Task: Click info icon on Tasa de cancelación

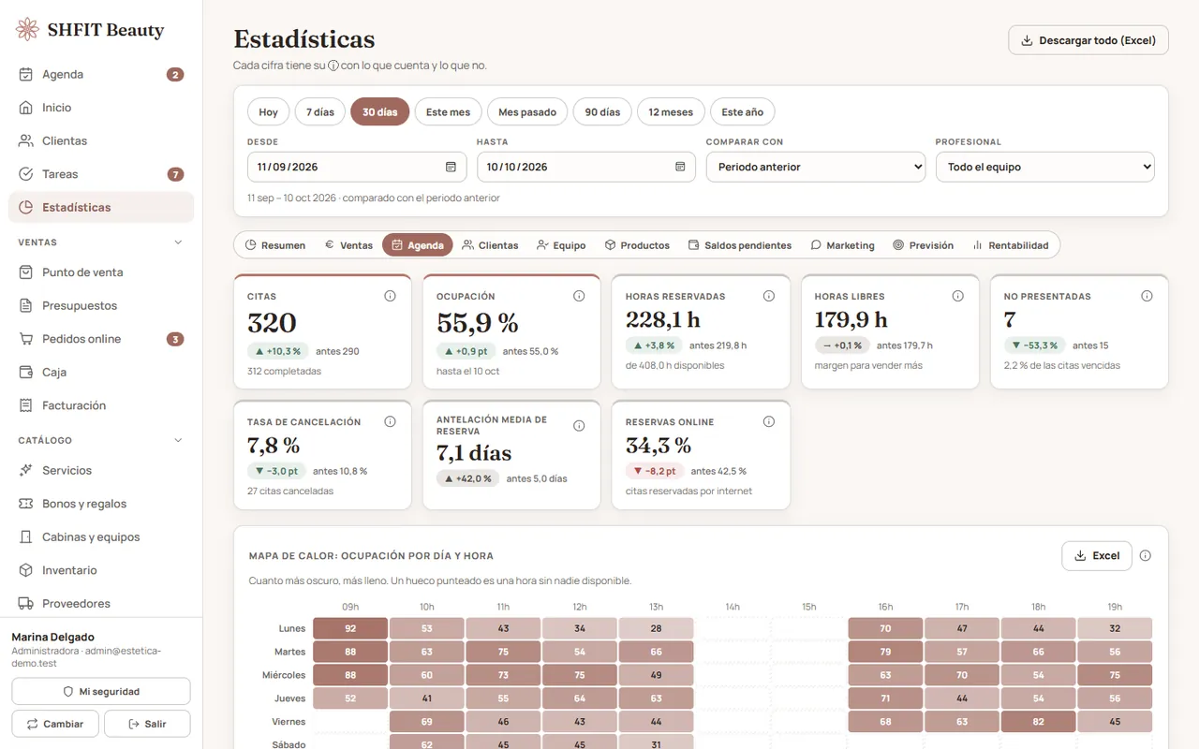Action: coord(390,421)
